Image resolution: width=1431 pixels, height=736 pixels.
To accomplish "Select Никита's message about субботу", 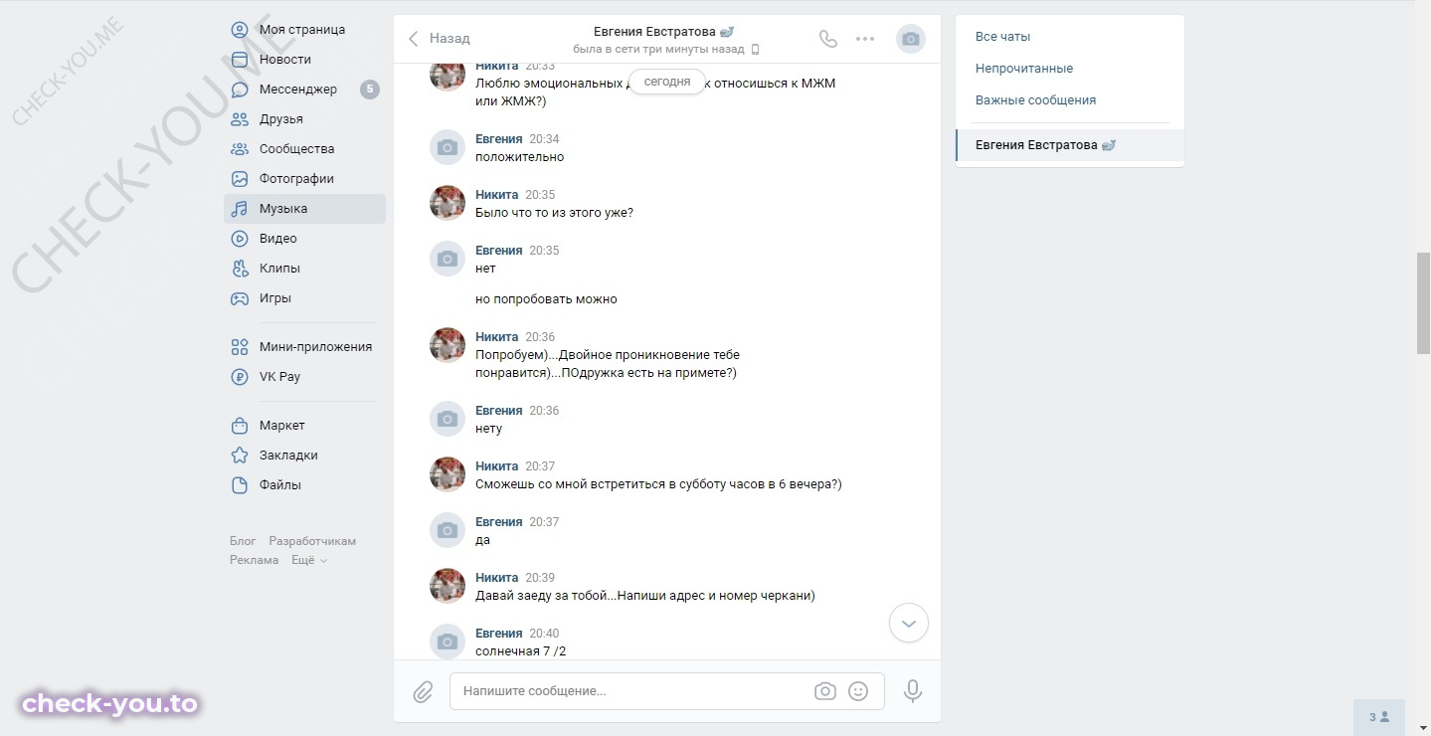I will (x=659, y=484).
